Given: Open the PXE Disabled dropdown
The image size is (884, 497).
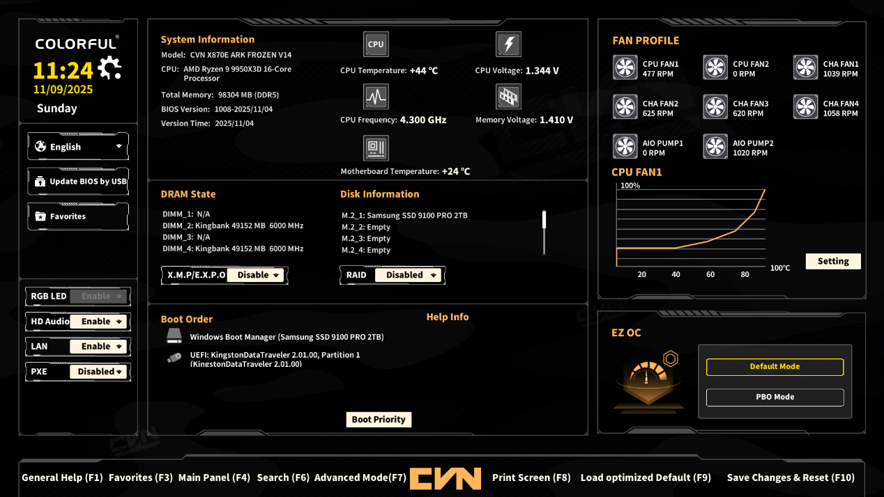Looking at the screenshot, I should (98, 372).
